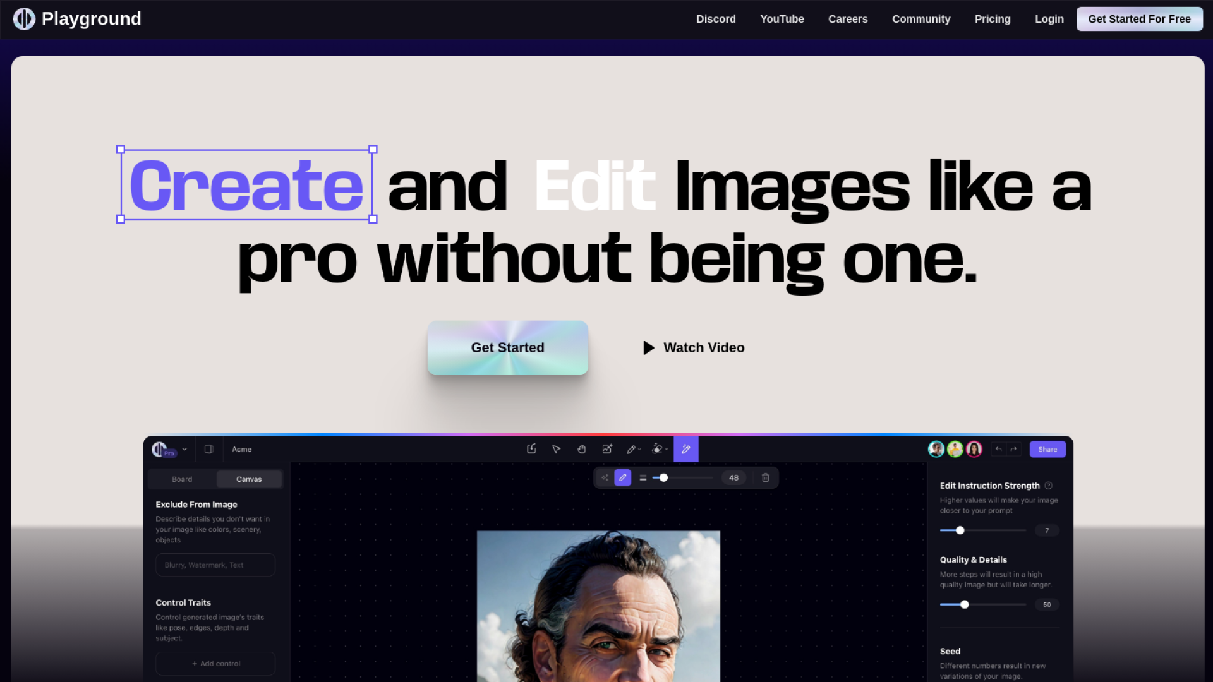Image resolution: width=1213 pixels, height=682 pixels.
Task: Toggle the active magic edit tool
Action: click(x=685, y=449)
